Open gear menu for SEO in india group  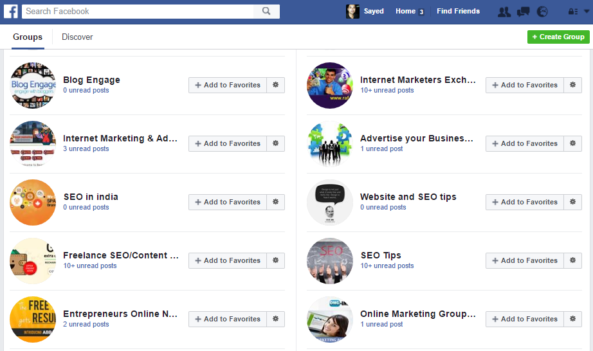(x=276, y=202)
